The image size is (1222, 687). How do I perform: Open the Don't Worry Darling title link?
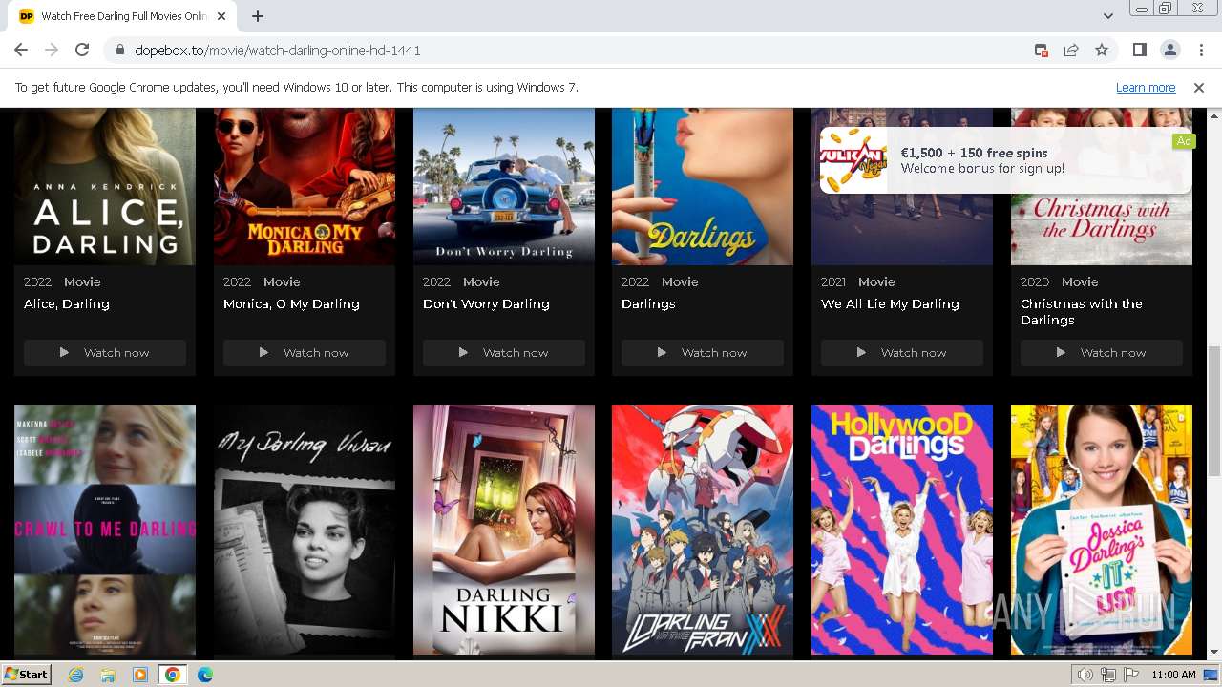click(x=486, y=304)
